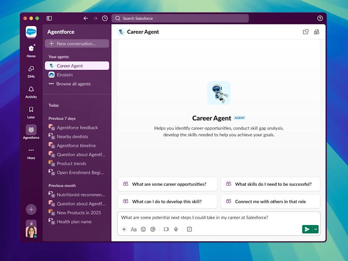Click the mention @ icon
The height and width of the screenshot is (261, 348).
[x=153, y=229]
